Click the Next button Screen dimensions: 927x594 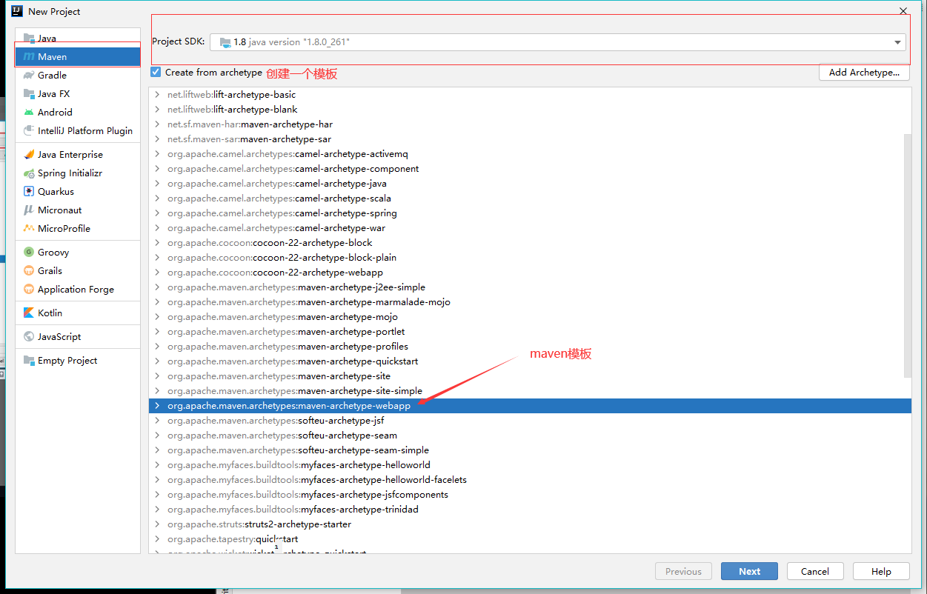[749, 571]
